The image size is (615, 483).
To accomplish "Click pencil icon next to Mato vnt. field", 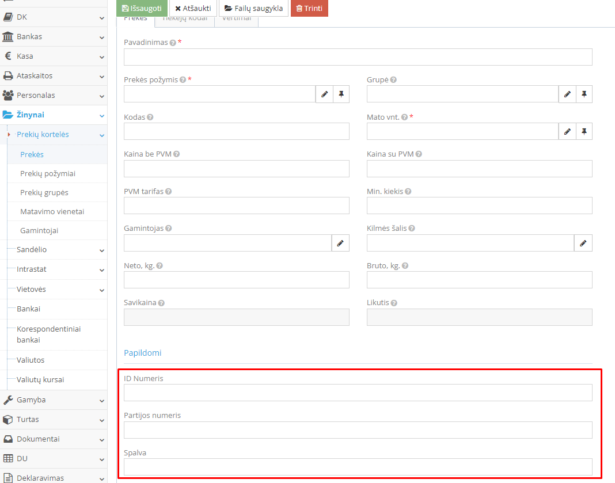I will 567,131.
